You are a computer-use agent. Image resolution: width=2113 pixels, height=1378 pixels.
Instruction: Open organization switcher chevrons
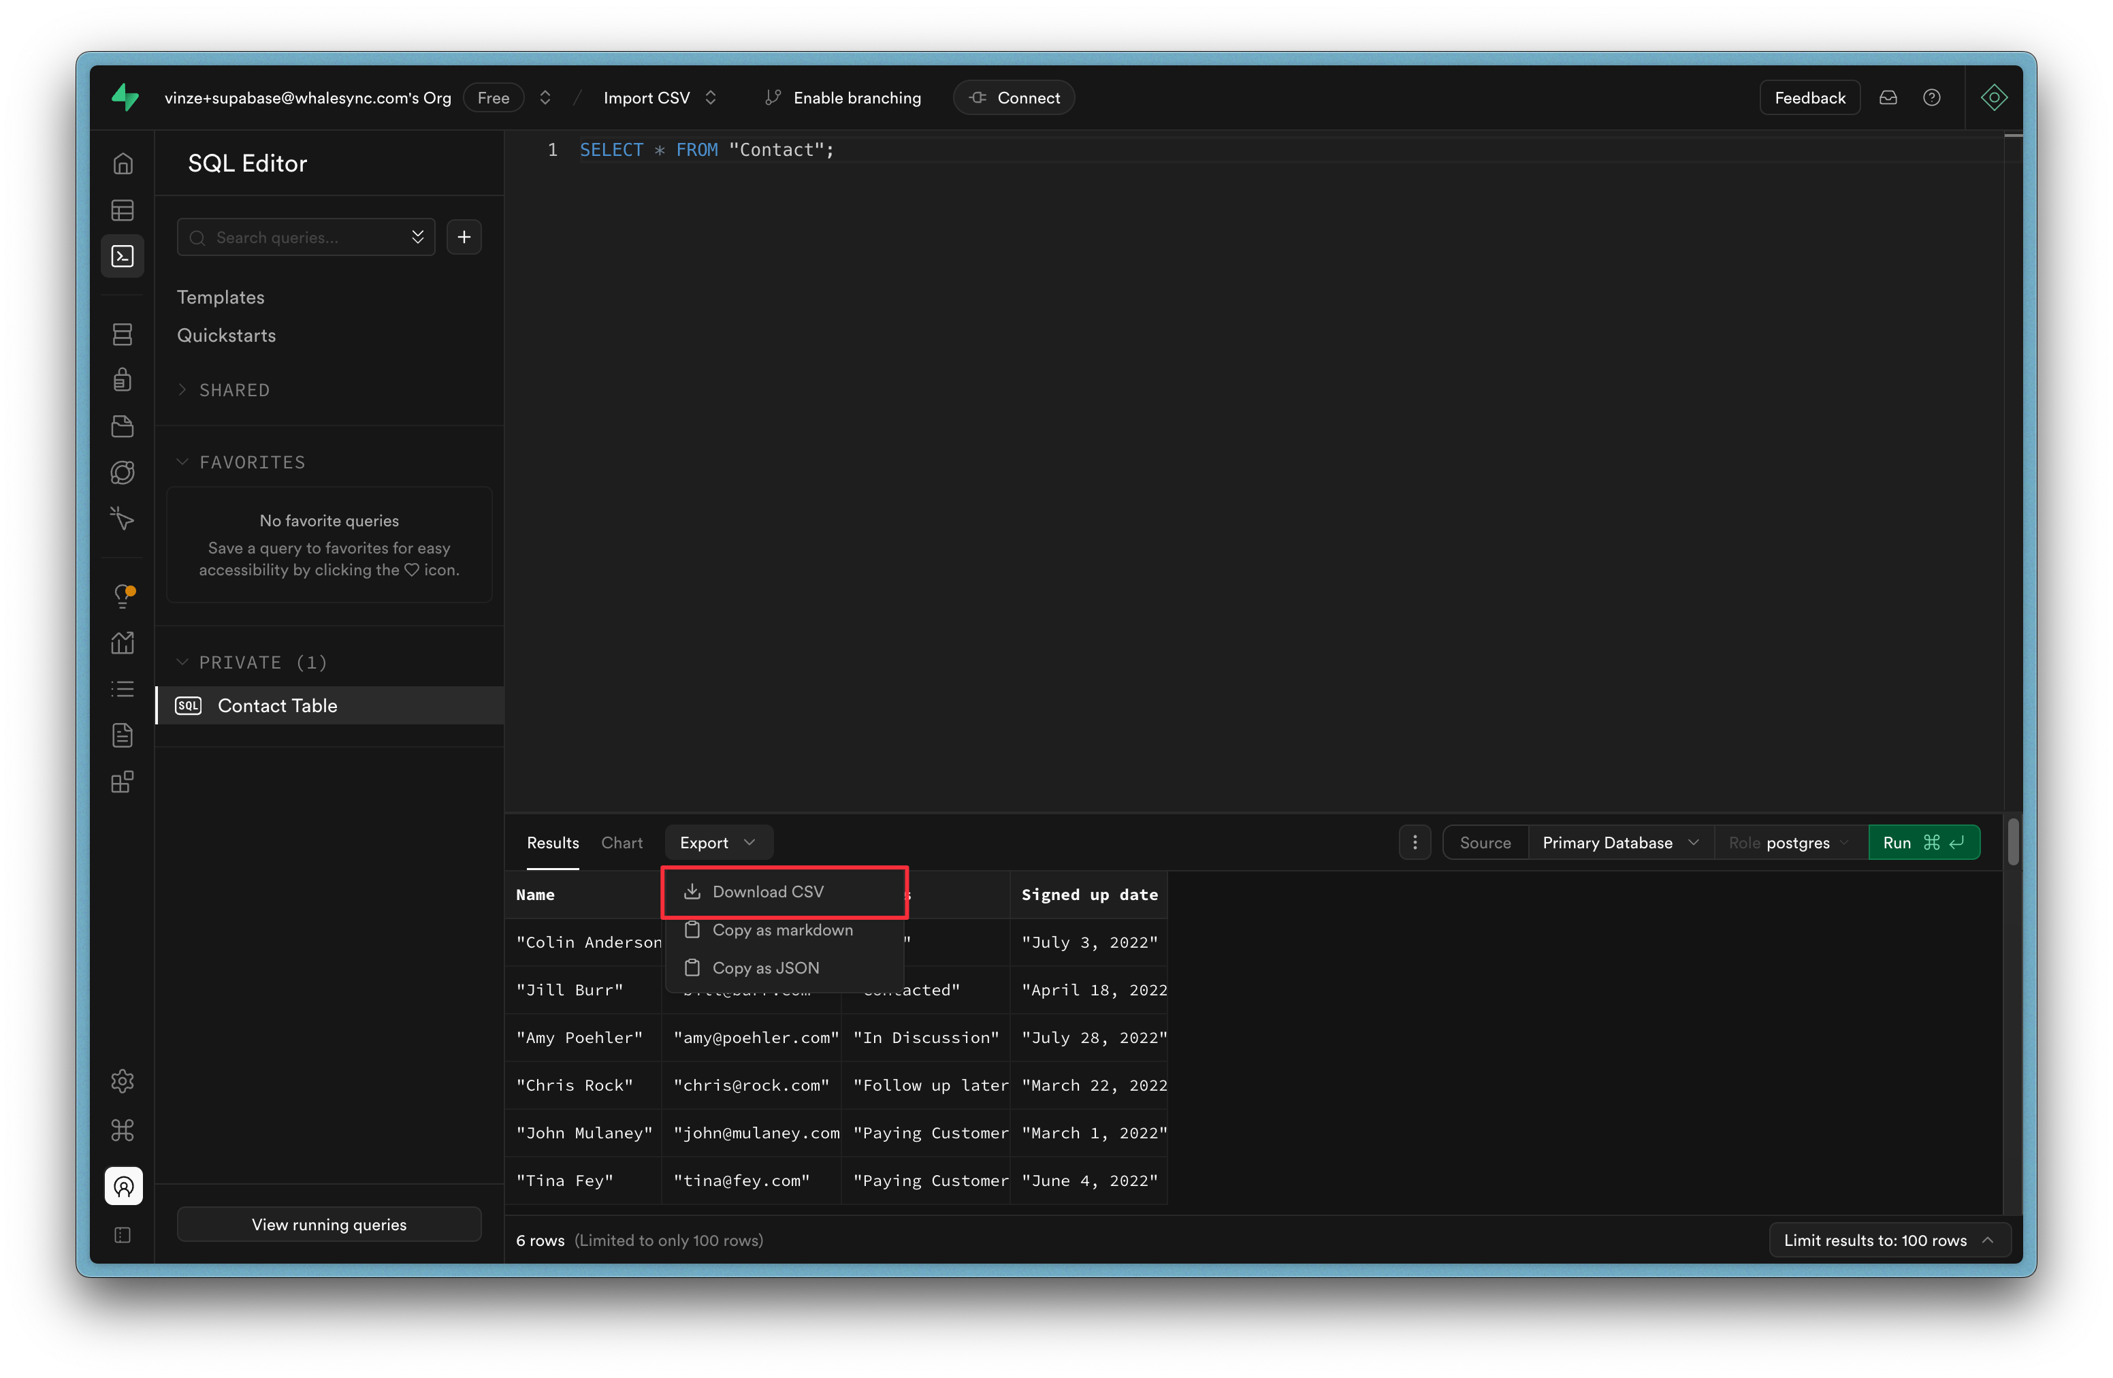(545, 97)
